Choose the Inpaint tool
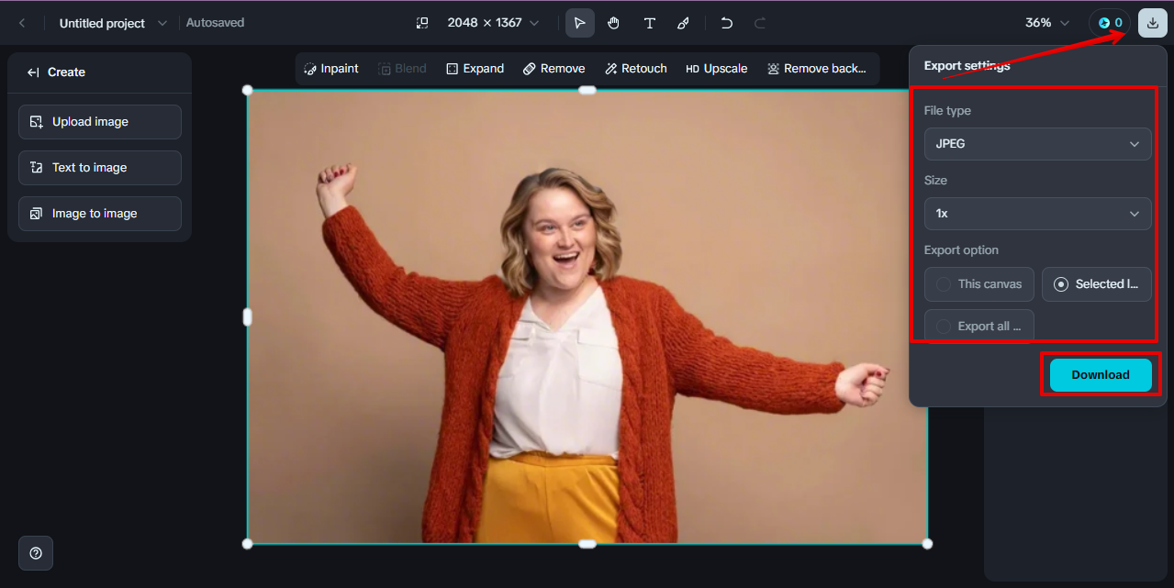Viewport: 1174px width, 588px height. pyautogui.click(x=331, y=69)
